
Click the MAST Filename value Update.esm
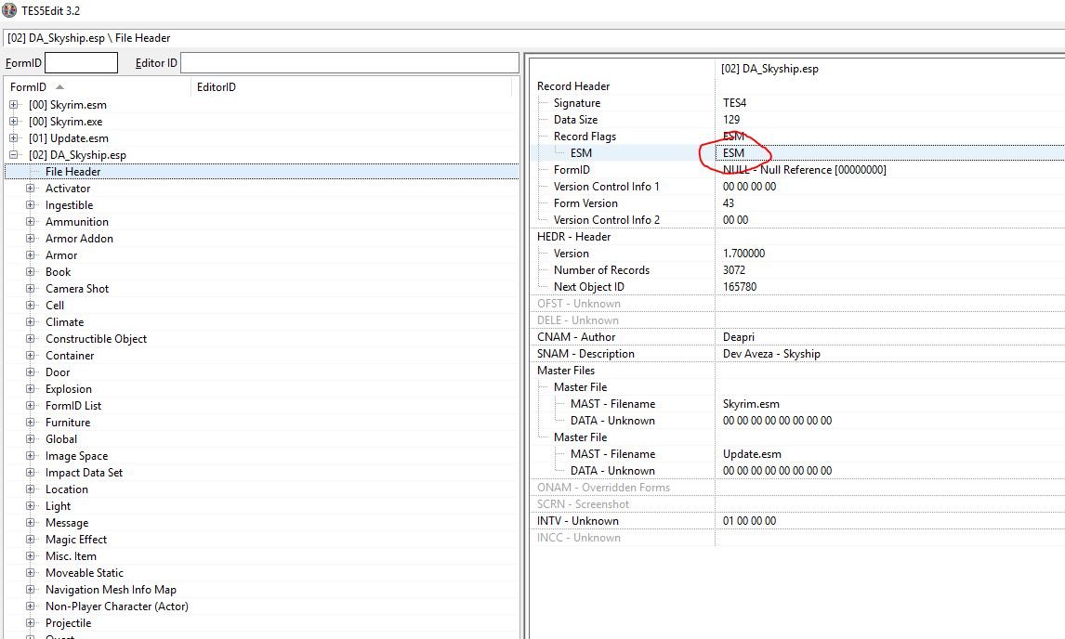click(751, 454)
